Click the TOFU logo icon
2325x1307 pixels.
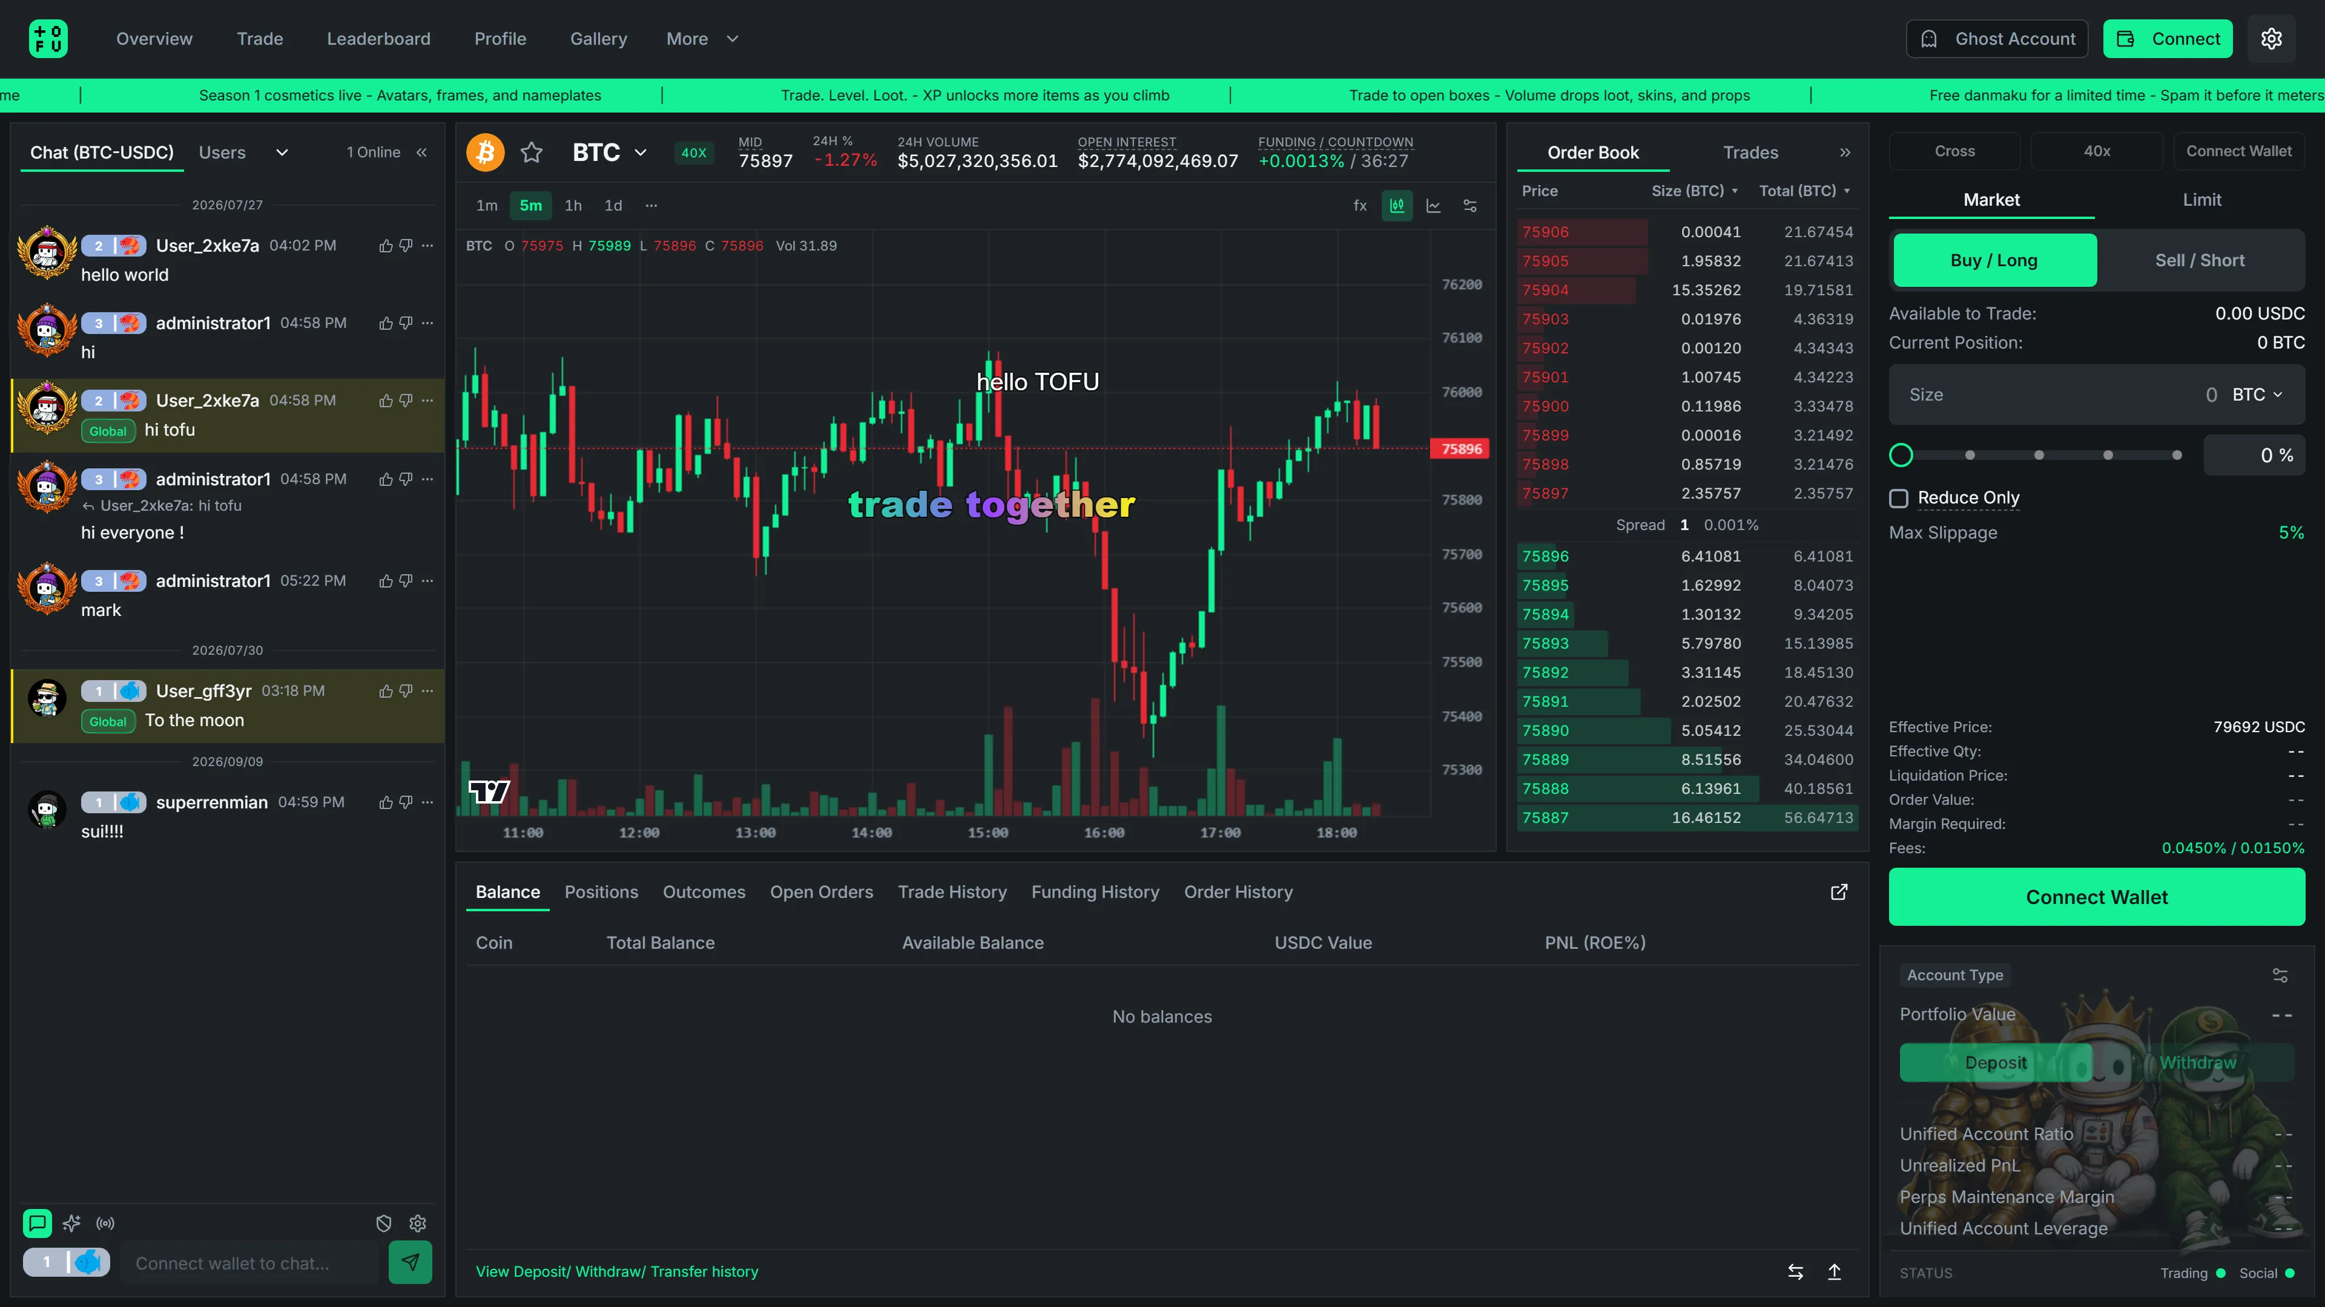[48, 39]
